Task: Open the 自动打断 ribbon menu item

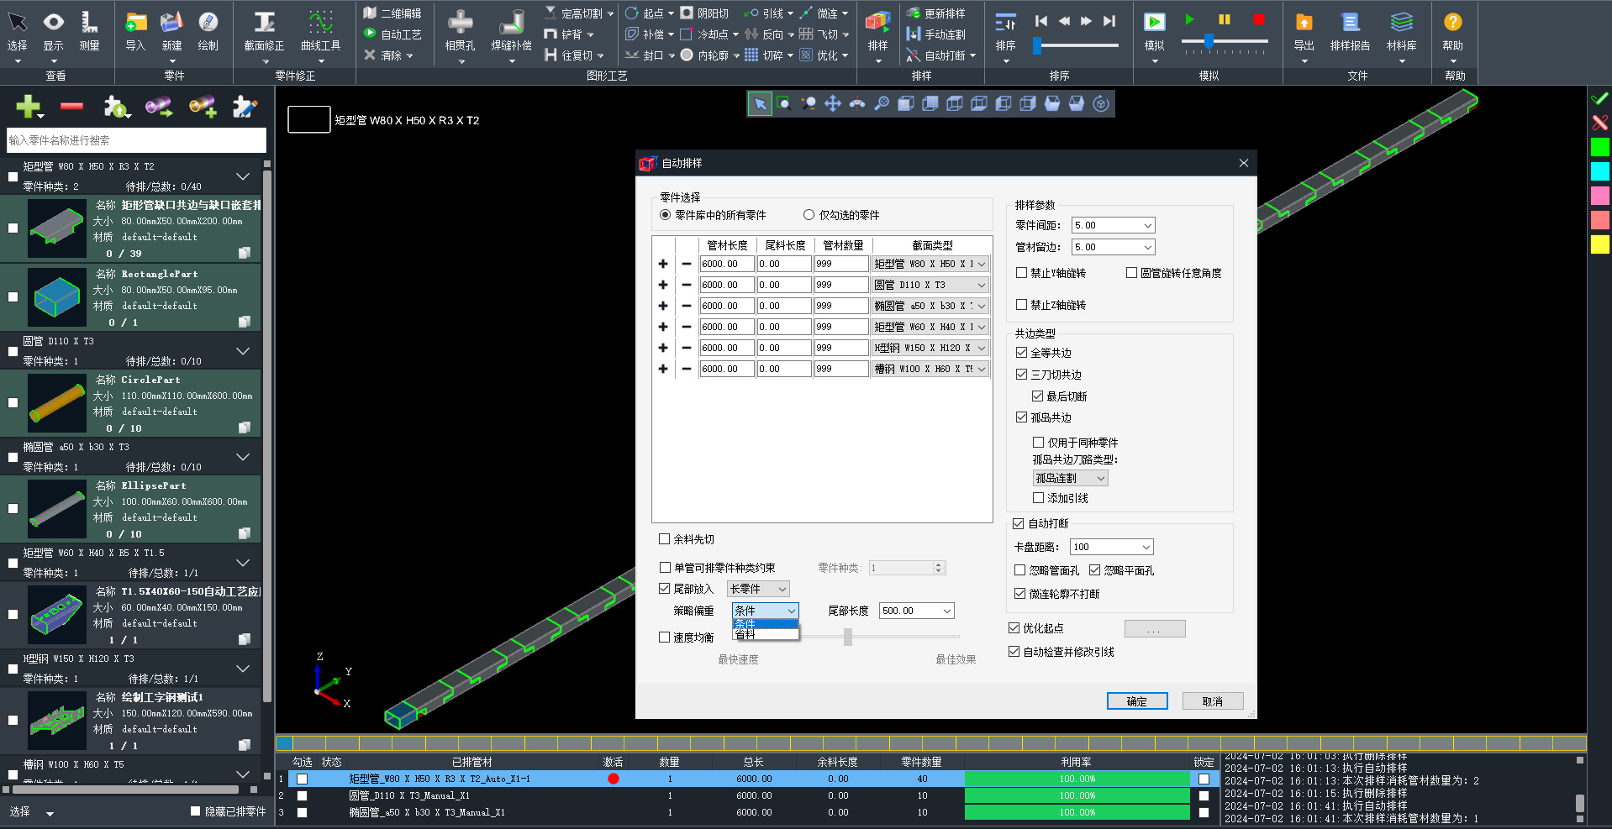Action: 943,55
